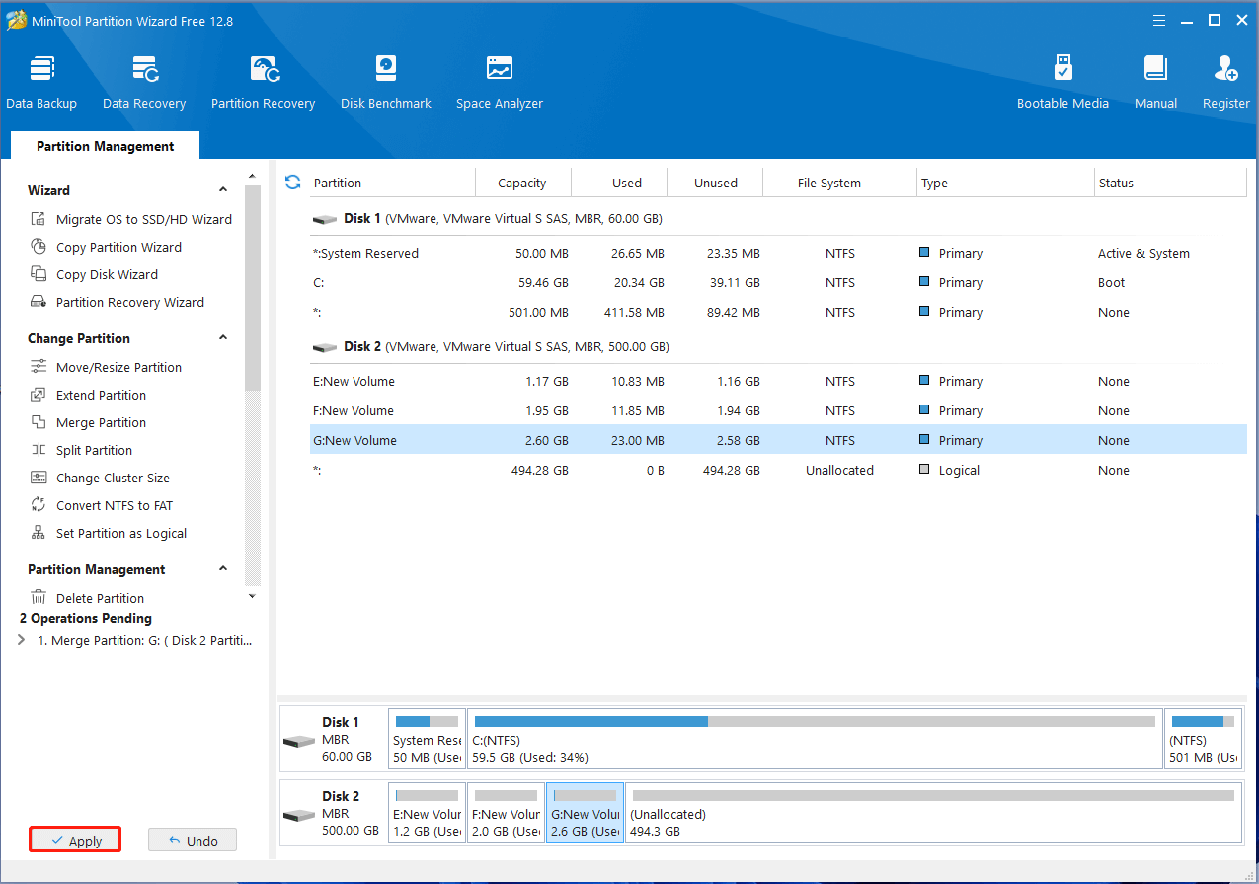Open the Partition Recovery feature
The image size is (1259, 884).
[264, 82]
